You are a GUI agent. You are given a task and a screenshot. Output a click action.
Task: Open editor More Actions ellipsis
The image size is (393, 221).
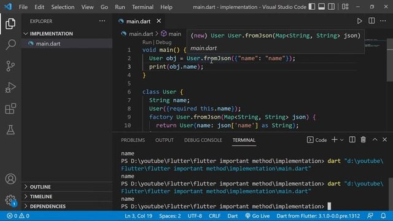tap(383, 21)
